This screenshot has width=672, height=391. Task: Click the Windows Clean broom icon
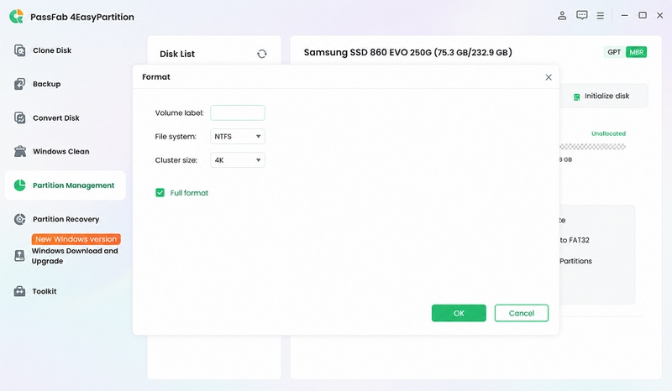click(x=19, y=151)
